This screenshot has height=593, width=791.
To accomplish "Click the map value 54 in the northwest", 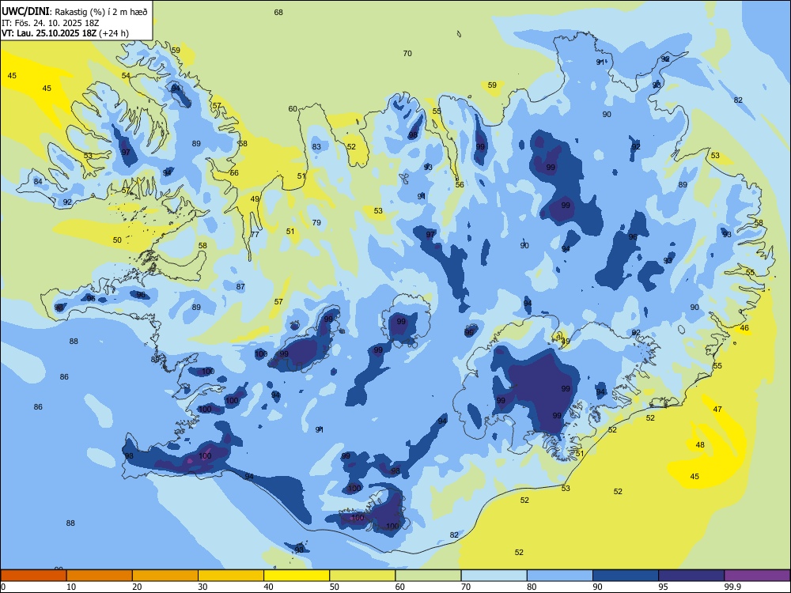I will 126,76.
